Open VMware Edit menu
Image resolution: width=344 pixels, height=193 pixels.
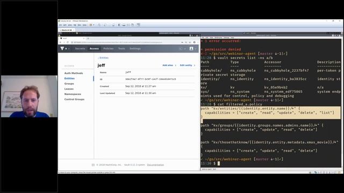click(64, 25)
